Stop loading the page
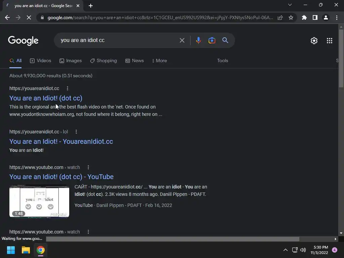344x258 pixels. [x=29, y=17]
